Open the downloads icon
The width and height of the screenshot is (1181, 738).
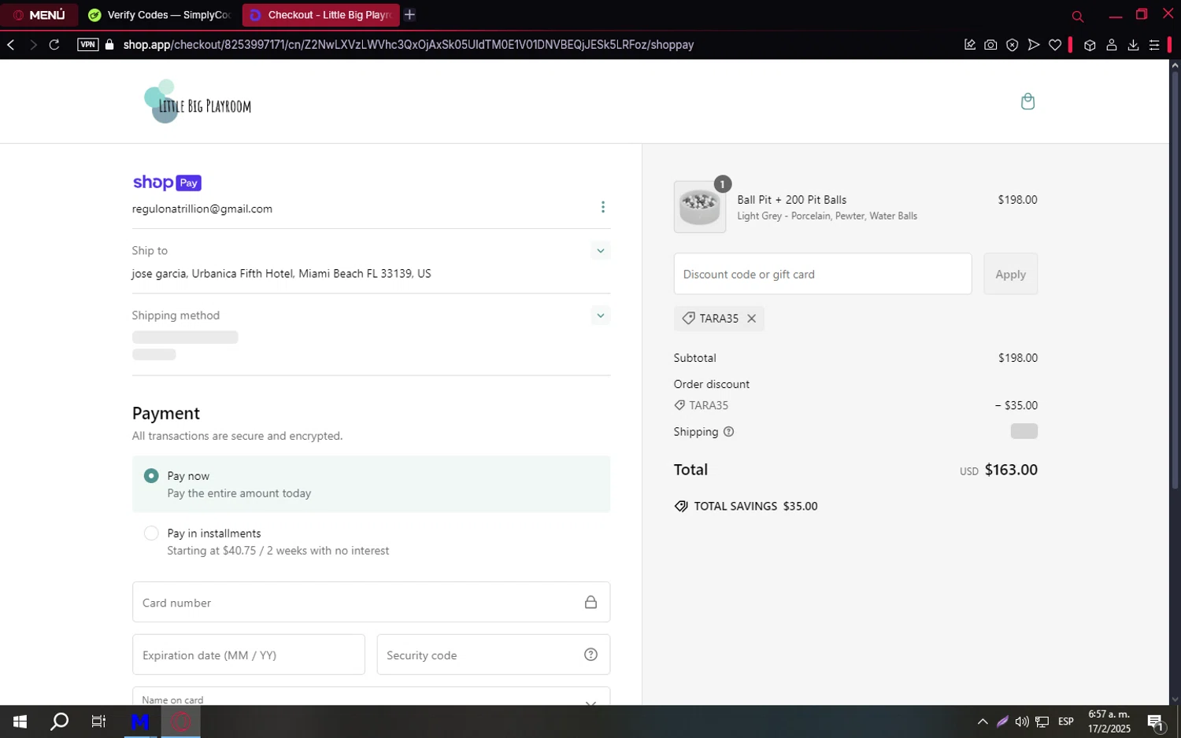(1133, 45)
